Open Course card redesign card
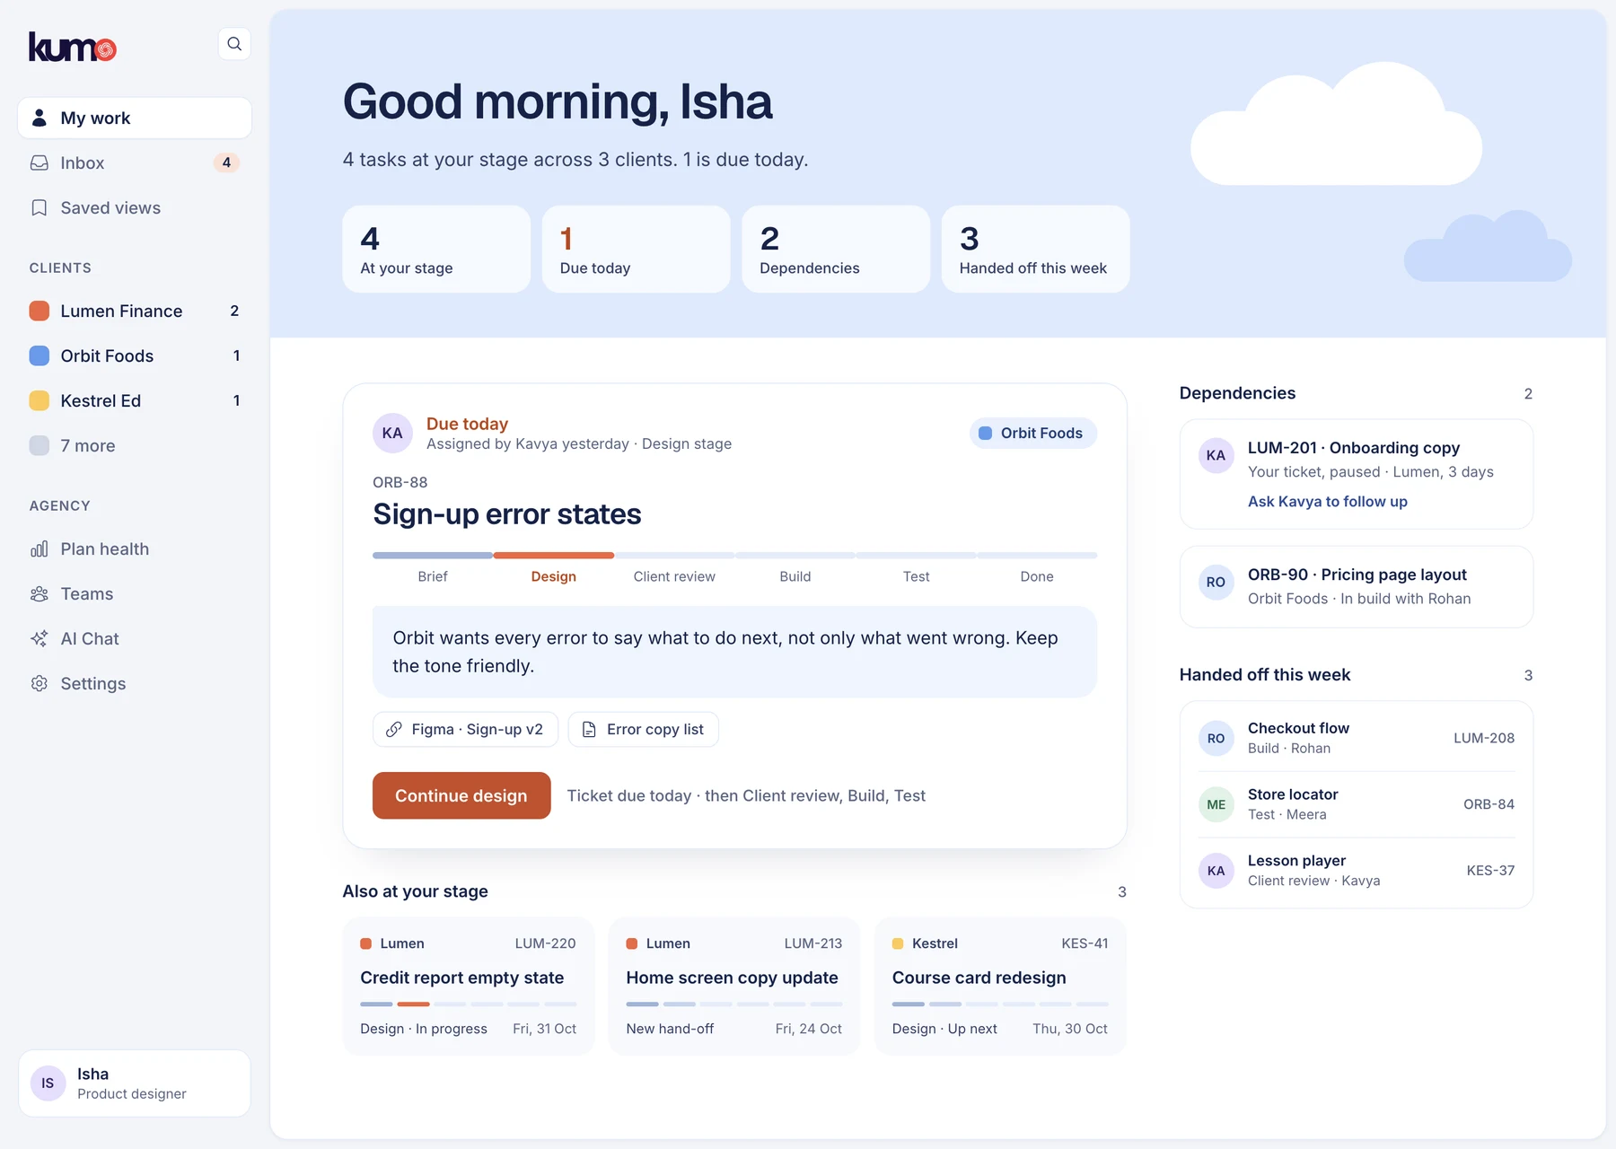1616x1149 pixels. [x=1000, y=986]
